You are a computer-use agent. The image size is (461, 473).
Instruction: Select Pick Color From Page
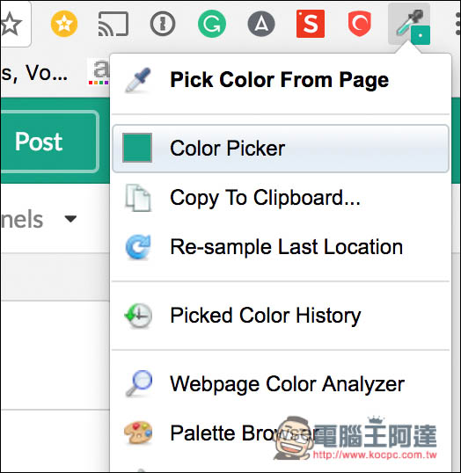pyautogui.click(x=281, y=80)
